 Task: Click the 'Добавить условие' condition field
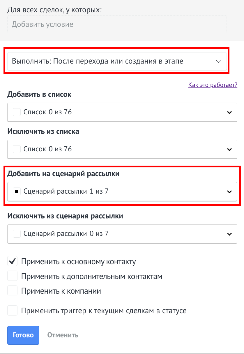pos(116,24)
